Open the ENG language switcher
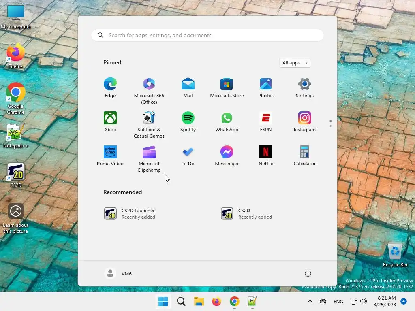This screenshot has width=415, height=311. click(x=338, y=301)
